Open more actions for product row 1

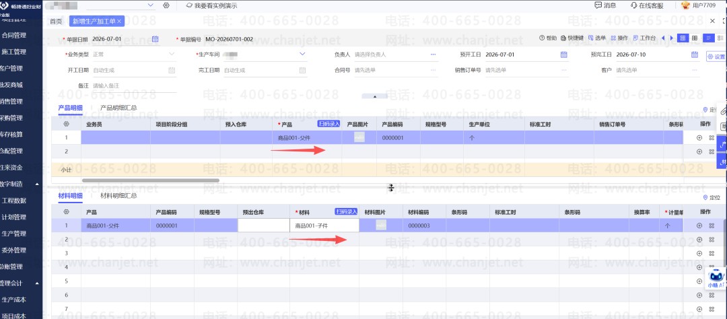(712, 138)
